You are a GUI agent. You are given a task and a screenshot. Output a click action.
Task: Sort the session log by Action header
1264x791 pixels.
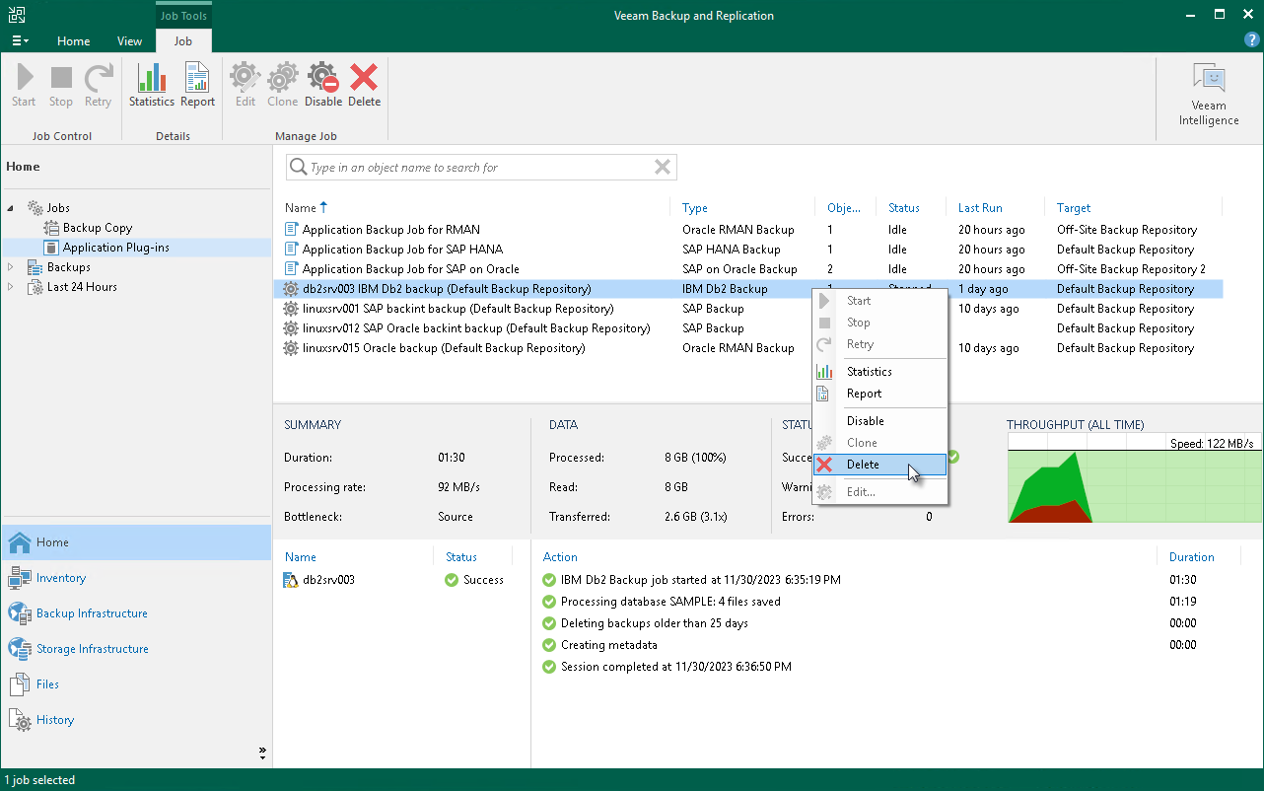[560, 557]
